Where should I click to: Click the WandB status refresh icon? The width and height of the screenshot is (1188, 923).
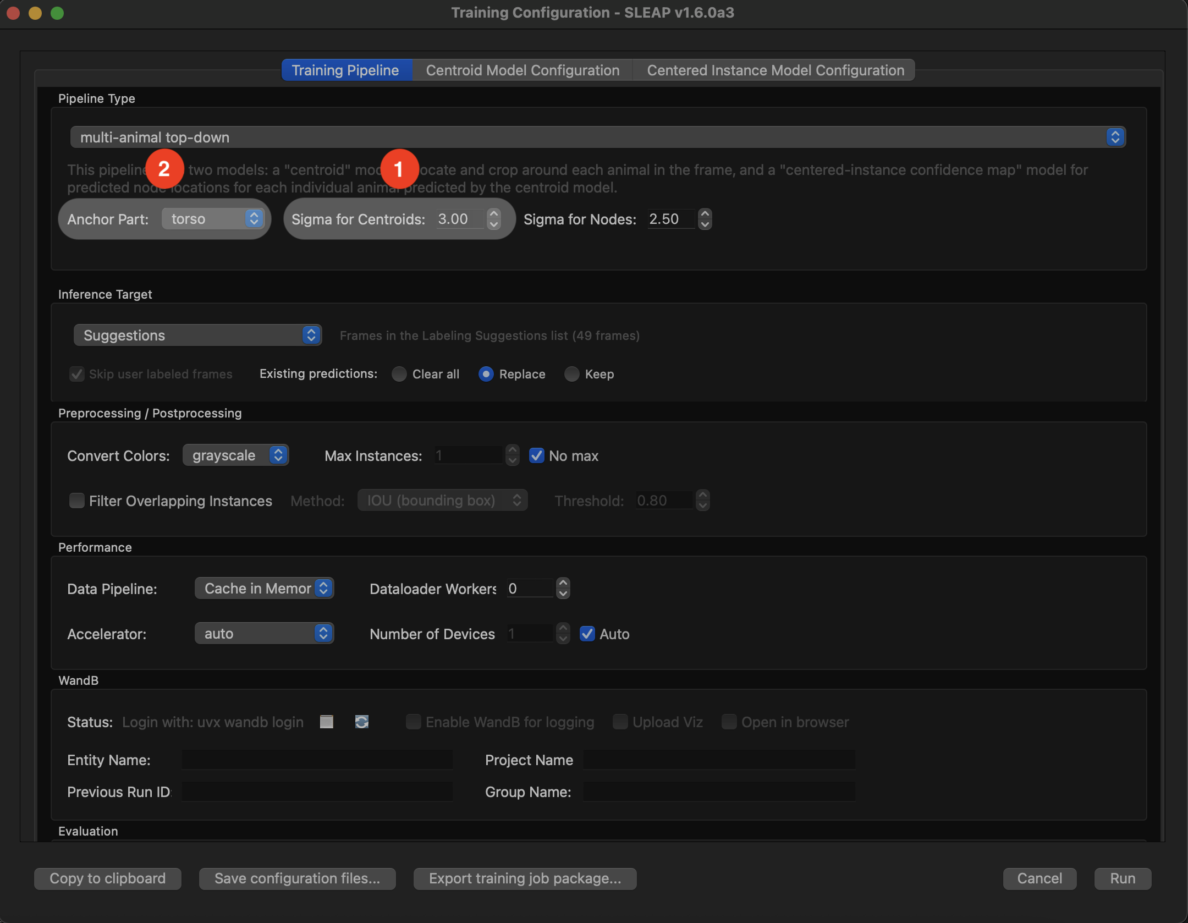pyautogui.click(x=362, y=722)
